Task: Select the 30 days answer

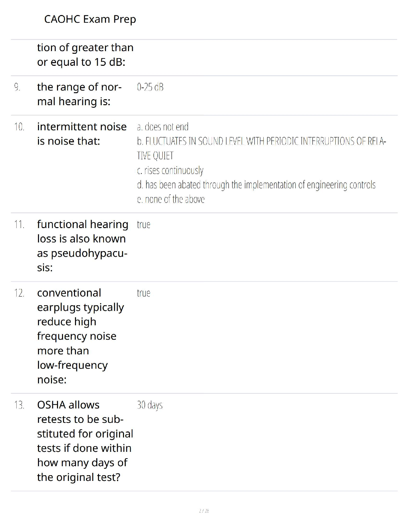Action: coord(150,405)
